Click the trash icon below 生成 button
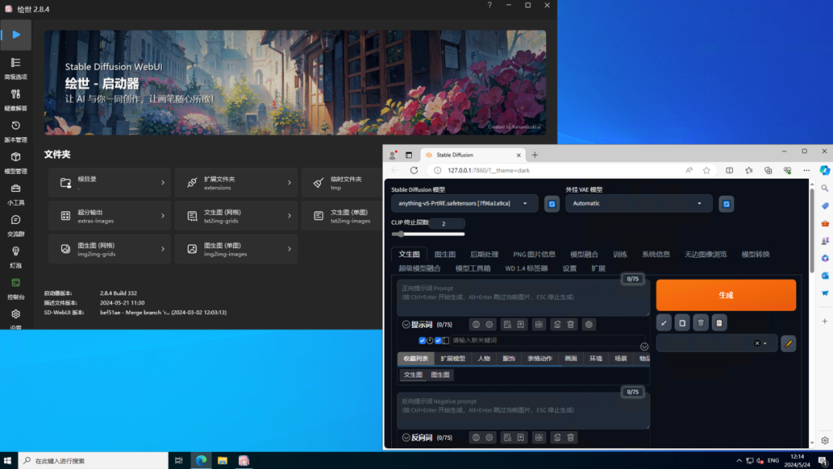833x469 pixels. click(700, 323)
